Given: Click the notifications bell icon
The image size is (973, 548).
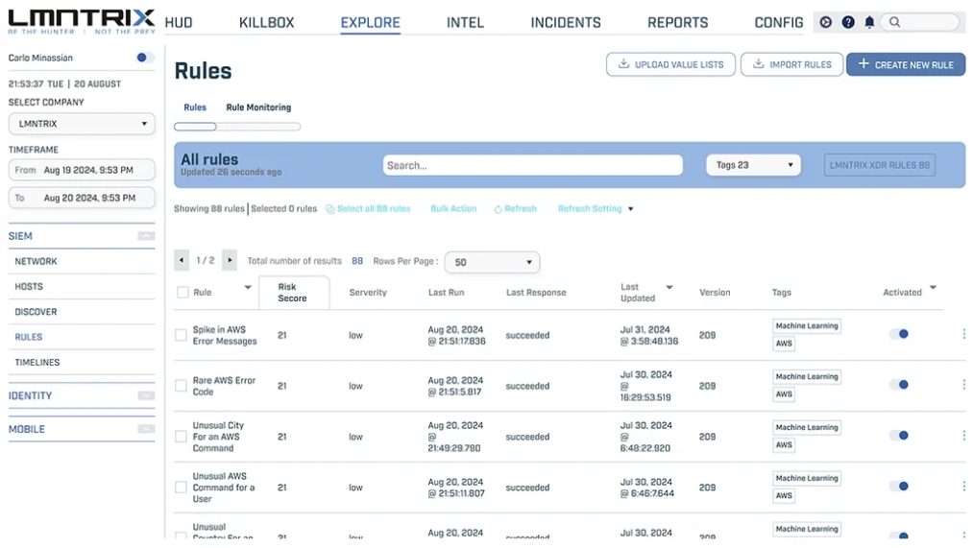Looking at the screenshot, I should click(869, 22).
